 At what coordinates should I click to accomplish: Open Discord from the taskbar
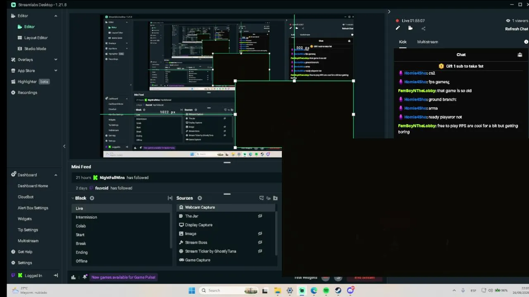[350, 290]
